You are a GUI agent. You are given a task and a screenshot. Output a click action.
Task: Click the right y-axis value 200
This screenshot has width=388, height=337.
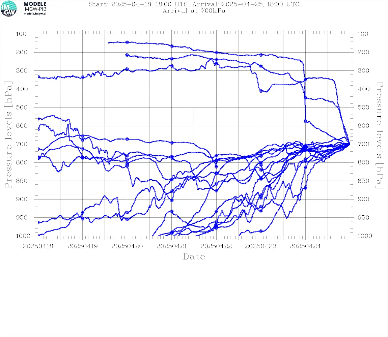coord(363,52)
